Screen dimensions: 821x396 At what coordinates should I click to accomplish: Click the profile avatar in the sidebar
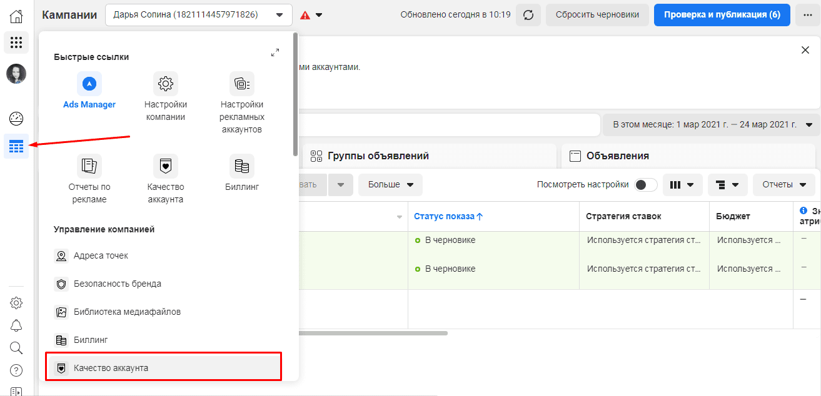(16, 73)
